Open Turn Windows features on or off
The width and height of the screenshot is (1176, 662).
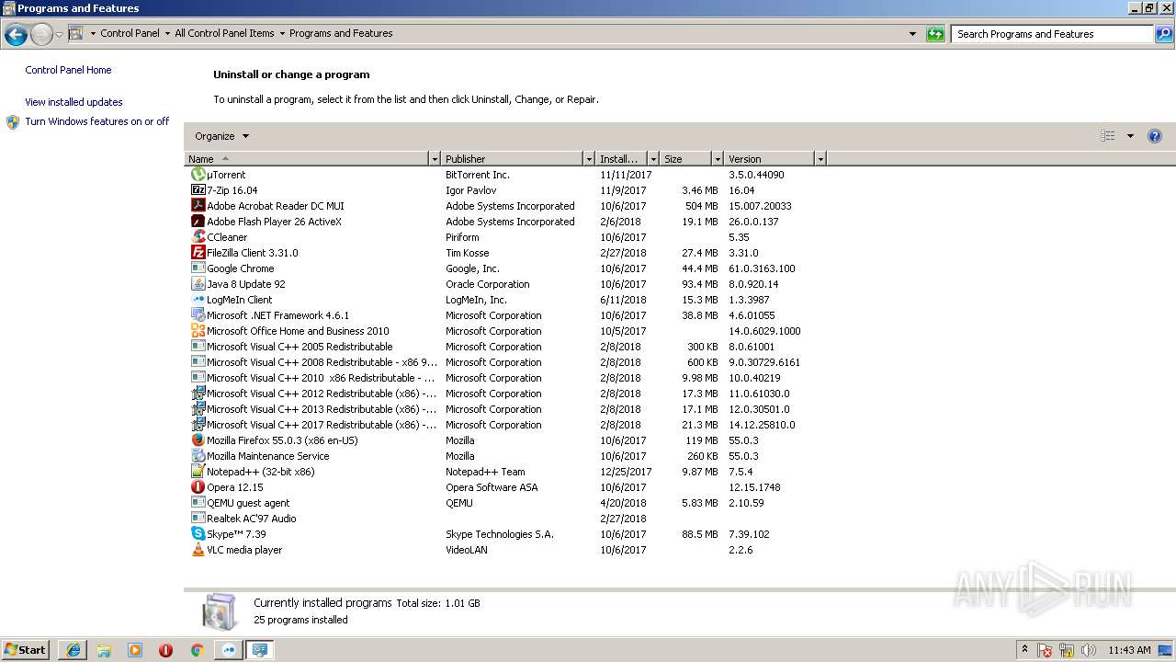97,121
